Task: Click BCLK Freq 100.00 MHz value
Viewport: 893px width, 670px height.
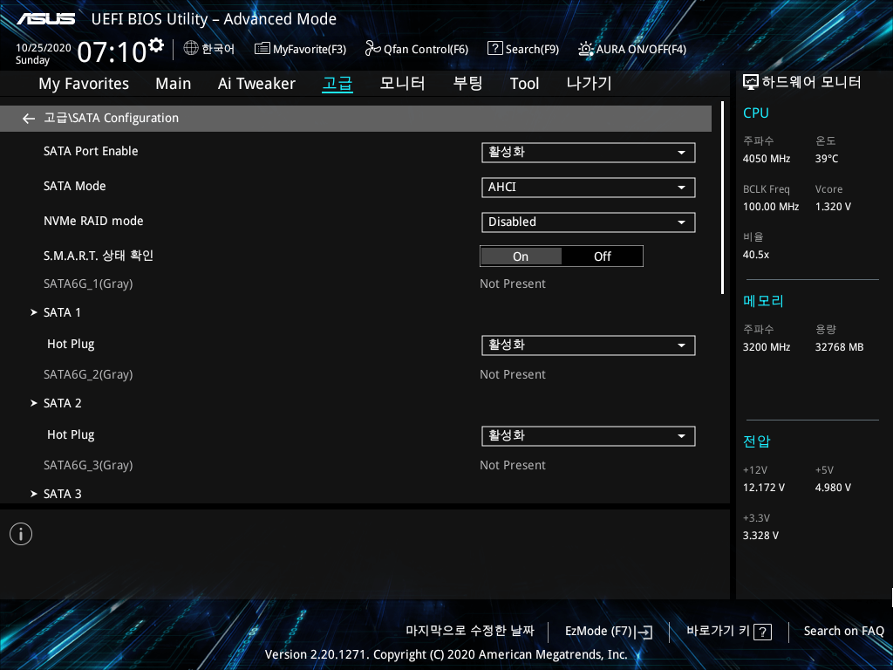Action: 771,207
